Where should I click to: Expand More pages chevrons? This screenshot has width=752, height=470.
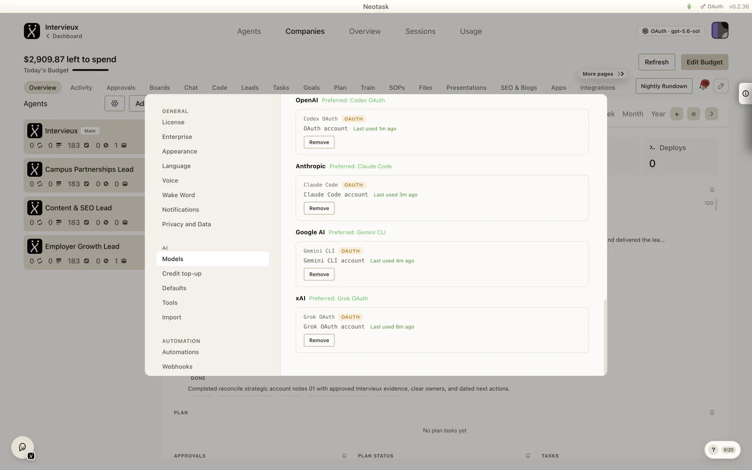coord(621,74)
